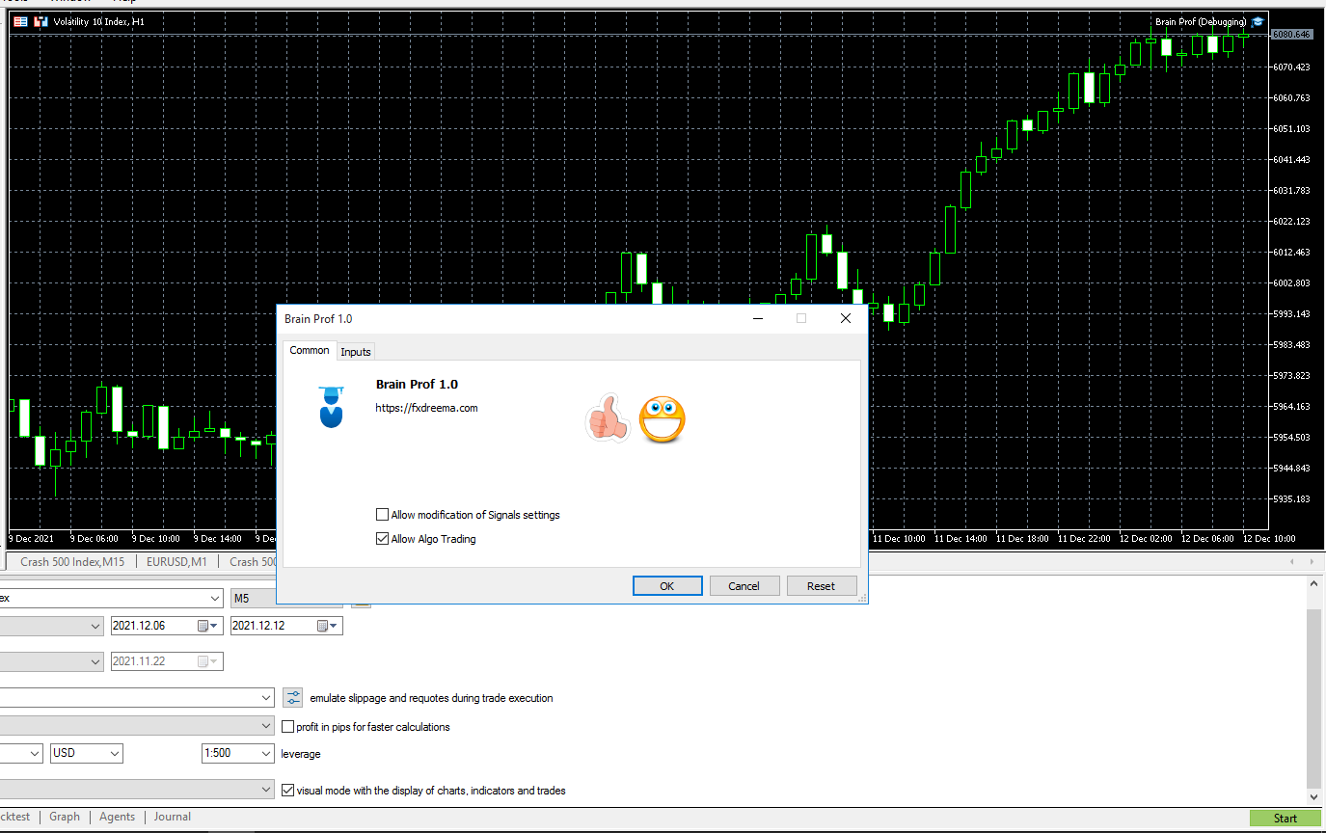Click the graduation cap expert icon on chart
This screenshot has width=1326, height=833.
click(1258, 21)
